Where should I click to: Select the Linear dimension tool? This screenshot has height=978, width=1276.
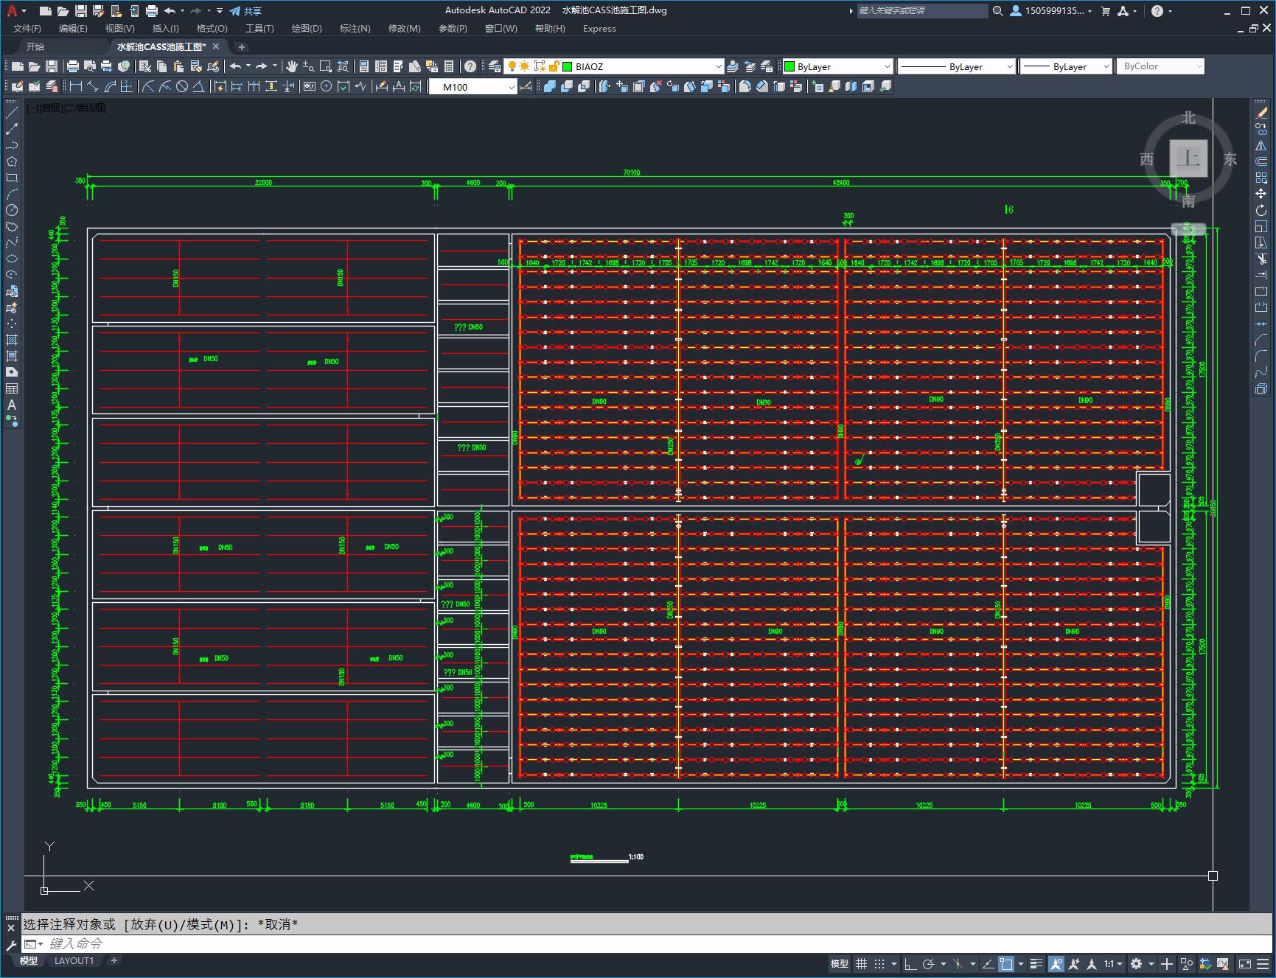(76, 87)
